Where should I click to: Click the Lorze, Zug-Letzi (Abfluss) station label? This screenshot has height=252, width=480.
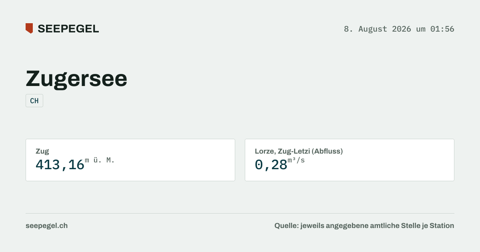(299, 151)
